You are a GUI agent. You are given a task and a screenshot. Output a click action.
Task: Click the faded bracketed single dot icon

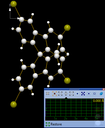tap(89, 94)
